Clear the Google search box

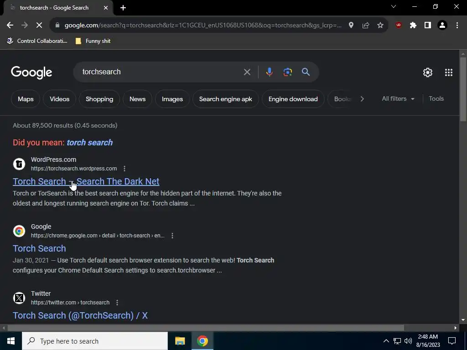pos(247,72)
